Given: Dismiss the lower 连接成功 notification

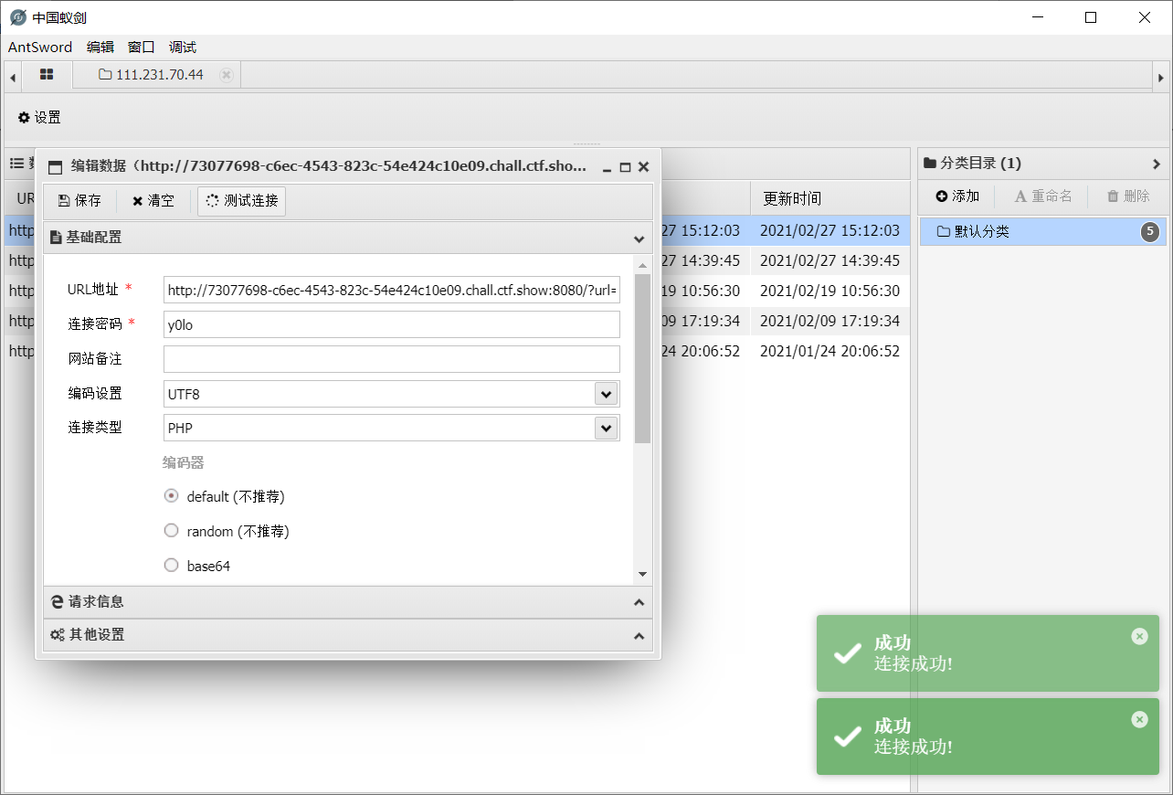Looking at the screenshot, I should (x=1139, y=719).
